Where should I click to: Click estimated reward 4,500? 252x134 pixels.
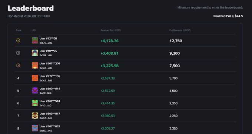tap(173, 91)
